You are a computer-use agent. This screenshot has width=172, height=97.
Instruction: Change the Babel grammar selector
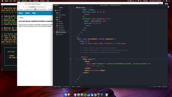(159, 86)
